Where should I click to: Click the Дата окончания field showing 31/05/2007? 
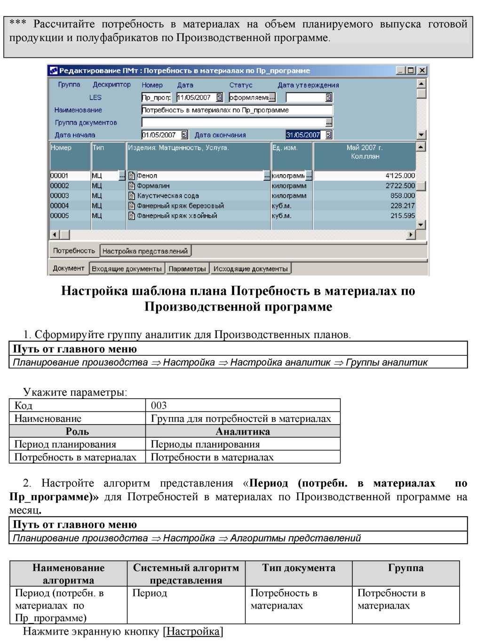(x=305, y=135)
